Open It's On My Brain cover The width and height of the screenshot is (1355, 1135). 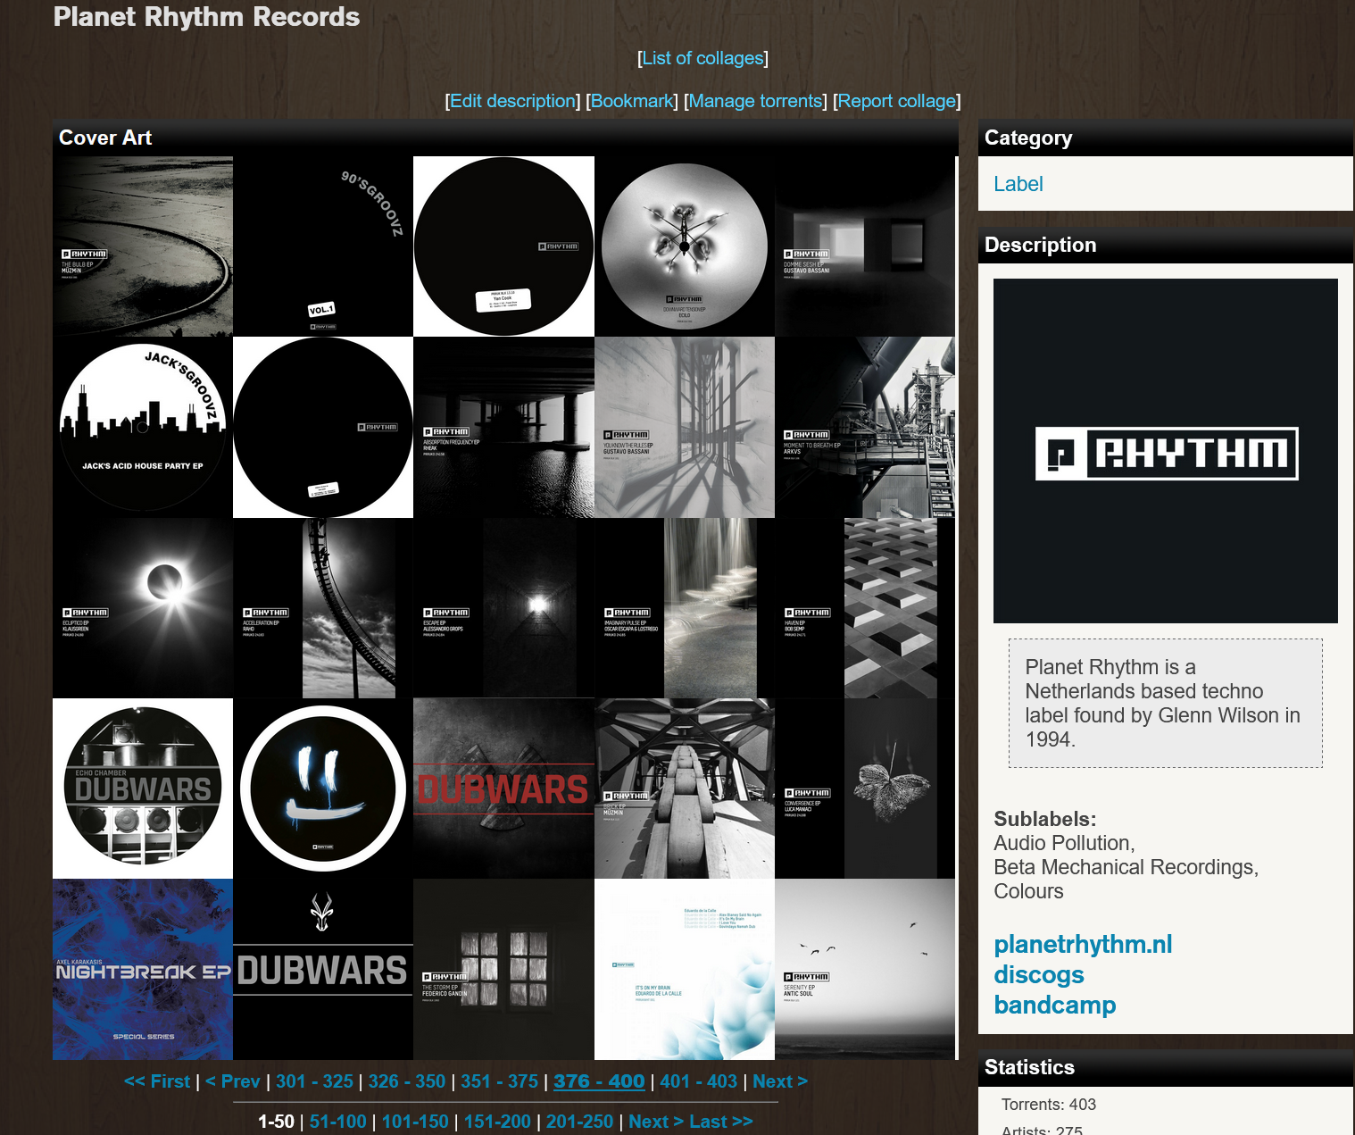(x=685, y=969)
